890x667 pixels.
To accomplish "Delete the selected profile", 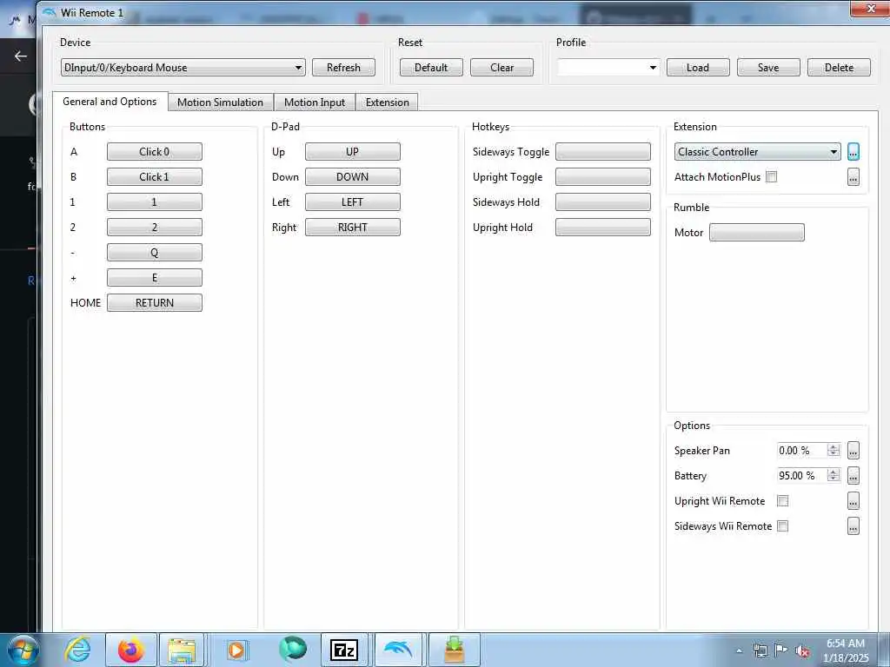I will [x=839, y=68].
